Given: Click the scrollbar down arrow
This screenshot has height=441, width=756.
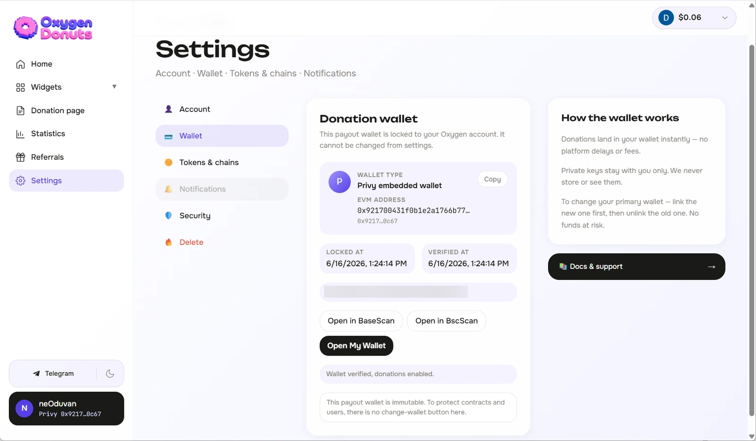Looking at the screenshot, I should (752, 436).
